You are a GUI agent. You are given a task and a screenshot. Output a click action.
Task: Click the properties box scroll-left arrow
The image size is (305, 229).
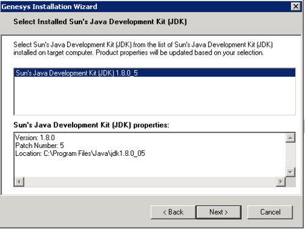[x=20, y=181]
